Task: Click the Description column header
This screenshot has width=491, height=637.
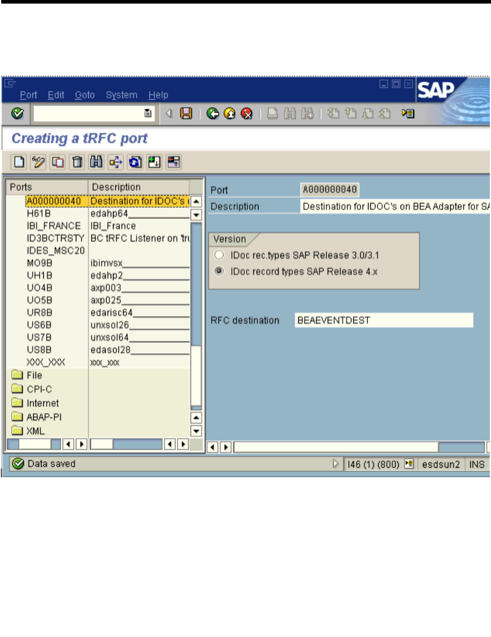Action: click(x=139, y=187)
